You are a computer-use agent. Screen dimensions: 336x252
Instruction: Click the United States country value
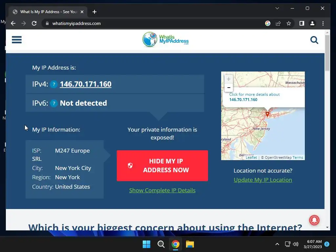(73, 187)
